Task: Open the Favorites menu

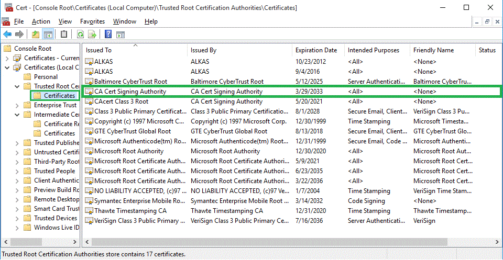Action: pos(92,21)
